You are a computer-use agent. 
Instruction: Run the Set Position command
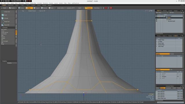click(x=8, y=34)
